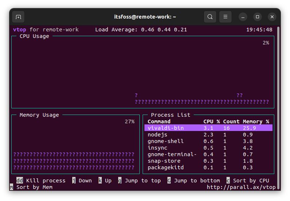Click the Command column header
Screen dimensions: 290x201
tap(159, 121)
